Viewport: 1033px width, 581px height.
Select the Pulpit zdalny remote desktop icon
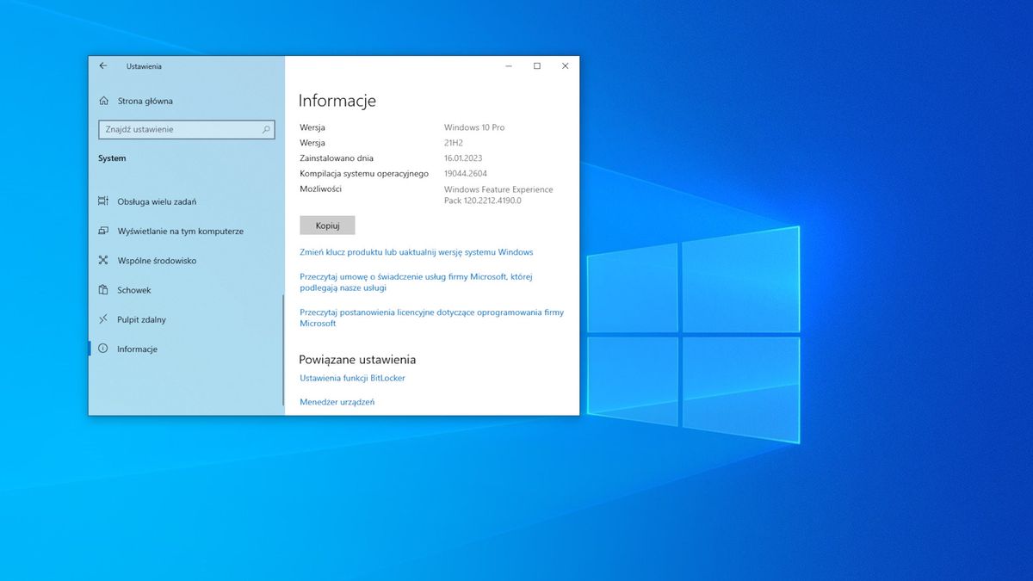coord(104,319)
